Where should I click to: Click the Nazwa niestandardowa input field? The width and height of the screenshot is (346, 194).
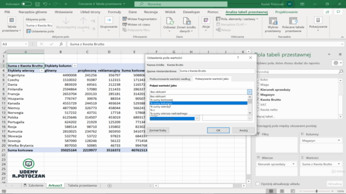(x=217, y=71)
